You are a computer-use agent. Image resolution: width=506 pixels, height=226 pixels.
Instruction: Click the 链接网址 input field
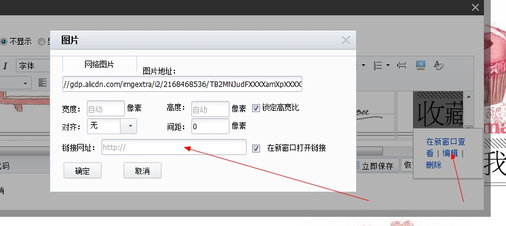(174, 147)
